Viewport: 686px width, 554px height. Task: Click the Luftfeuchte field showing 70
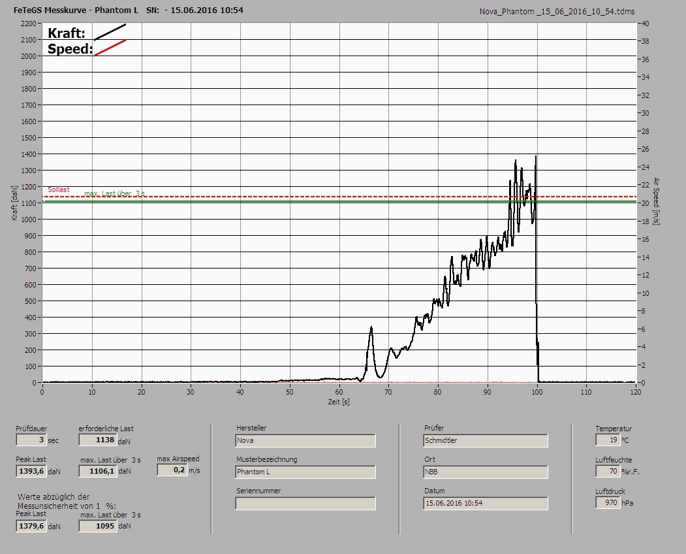[x=608, y=471]
